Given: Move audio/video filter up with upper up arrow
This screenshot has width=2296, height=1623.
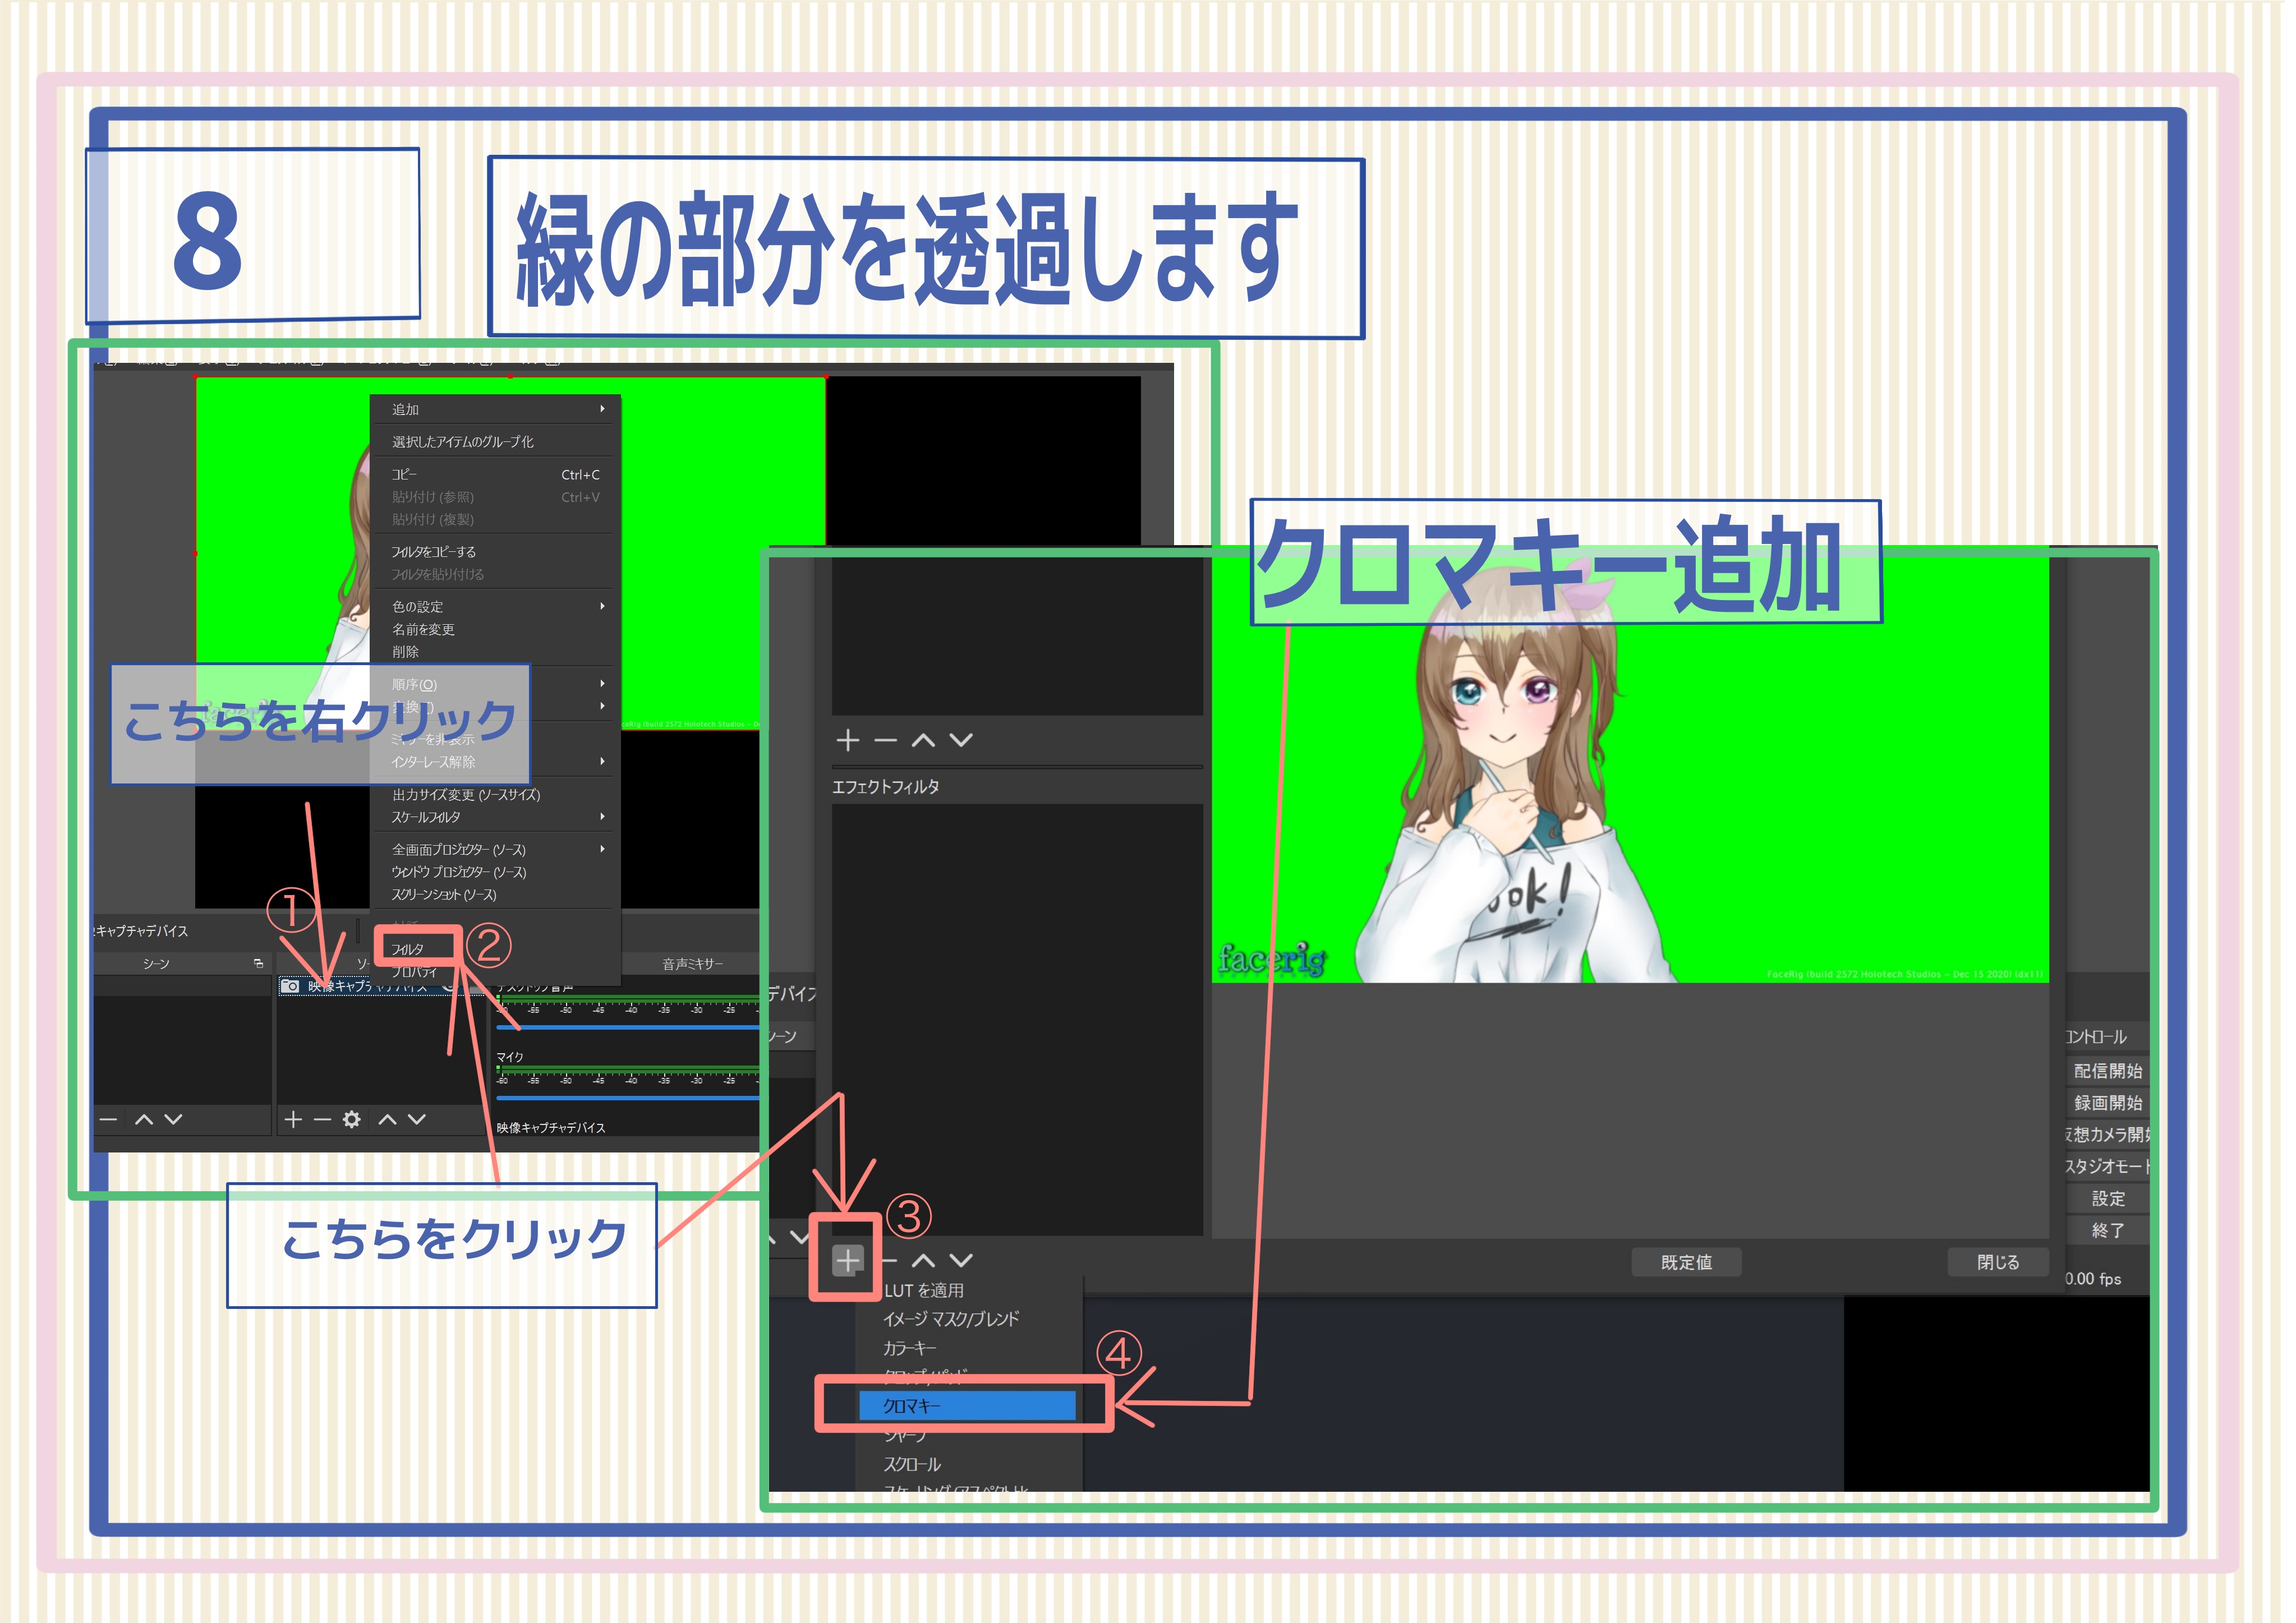Looking at the screenshot, I should [923, 741].
